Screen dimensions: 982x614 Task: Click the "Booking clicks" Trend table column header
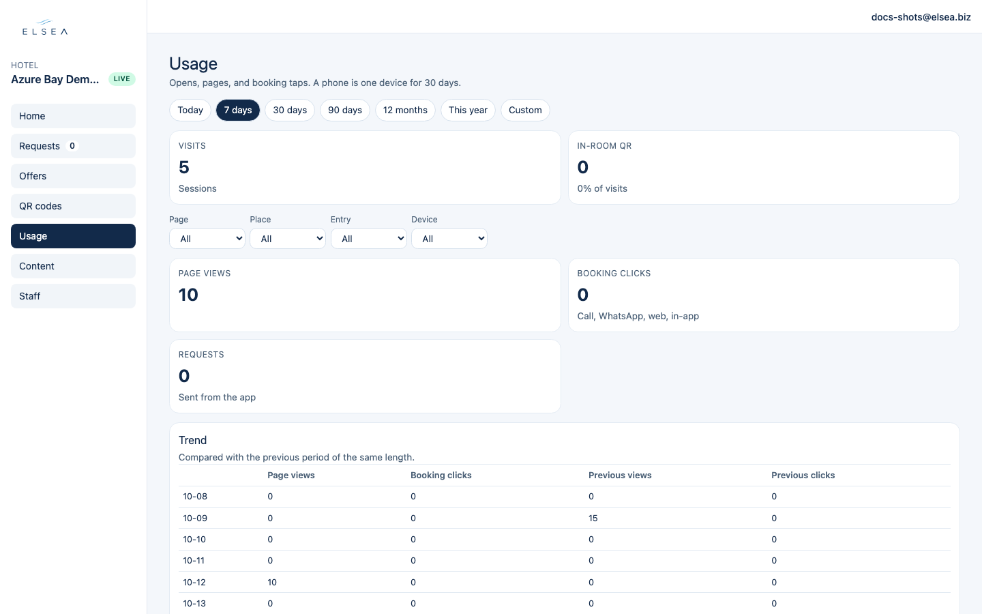441,476
